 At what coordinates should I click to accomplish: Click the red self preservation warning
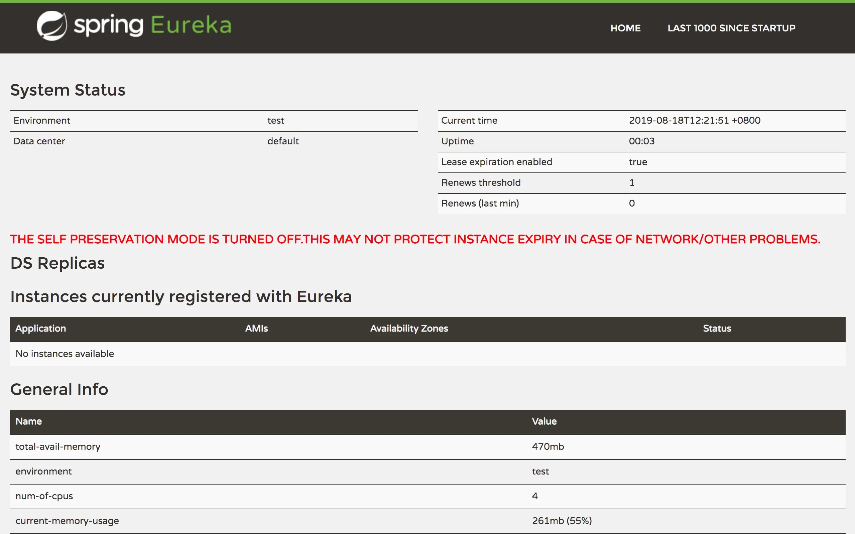coord(415,240)
